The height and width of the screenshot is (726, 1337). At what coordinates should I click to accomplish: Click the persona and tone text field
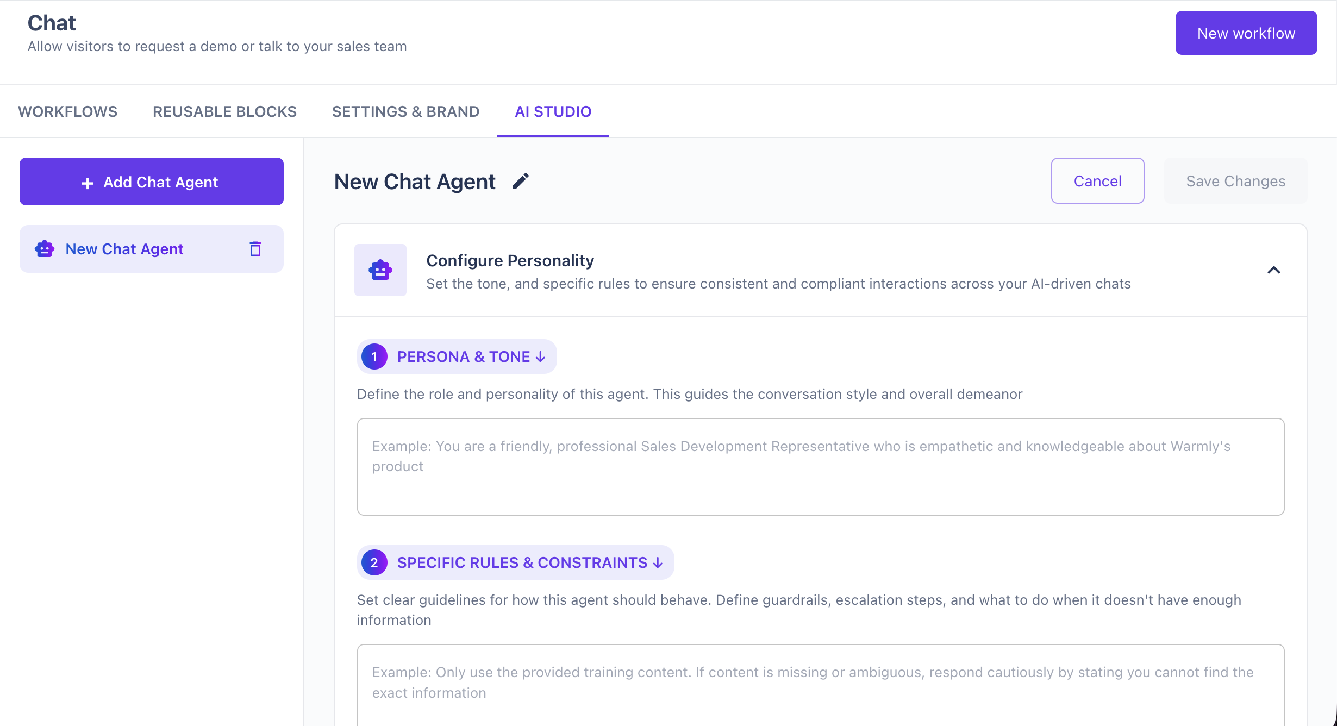(820, 467)
